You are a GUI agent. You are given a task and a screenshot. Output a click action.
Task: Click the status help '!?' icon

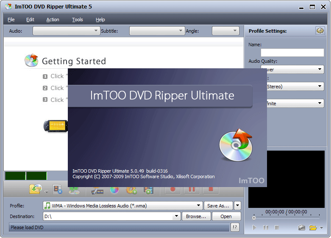[x=235, y=227]
